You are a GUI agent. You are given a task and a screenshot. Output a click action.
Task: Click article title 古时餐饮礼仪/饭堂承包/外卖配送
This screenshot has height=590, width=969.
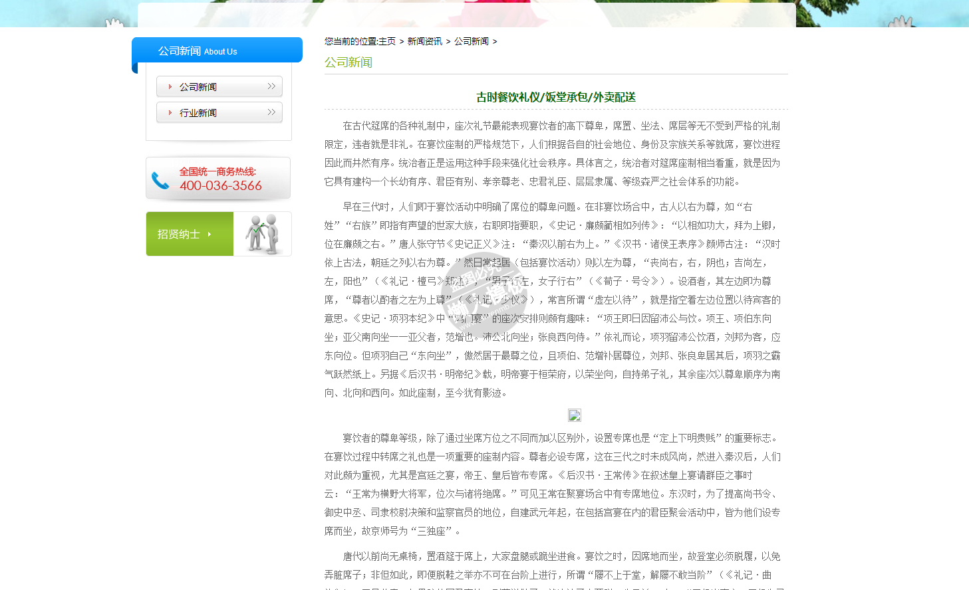click(556, 97)
